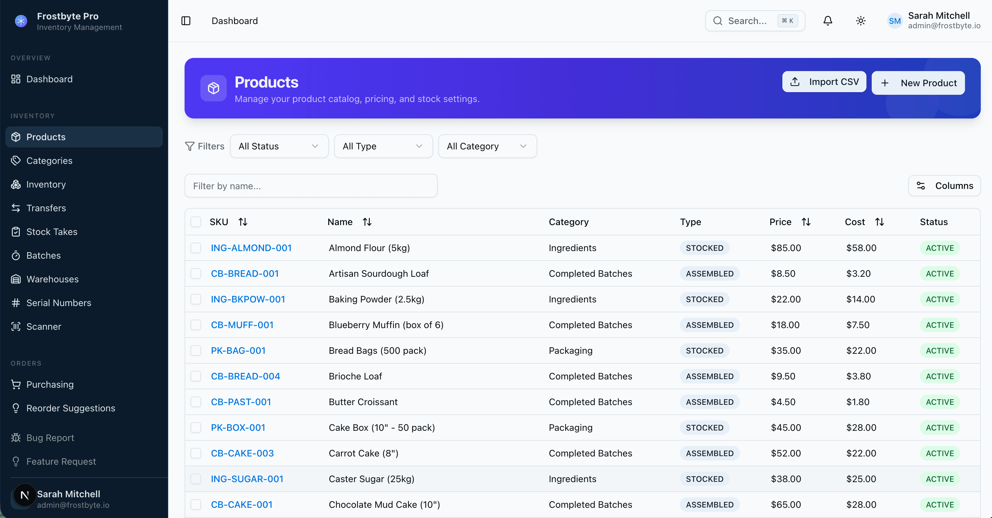Click the notification bell
Viewport: 992px width, 518px height.
[x=828, y=21]
